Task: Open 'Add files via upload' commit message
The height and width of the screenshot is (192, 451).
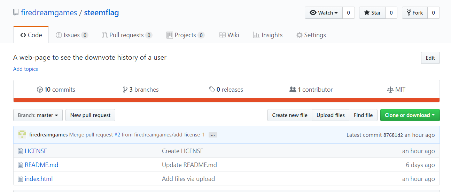Action: tap(188, 179)
